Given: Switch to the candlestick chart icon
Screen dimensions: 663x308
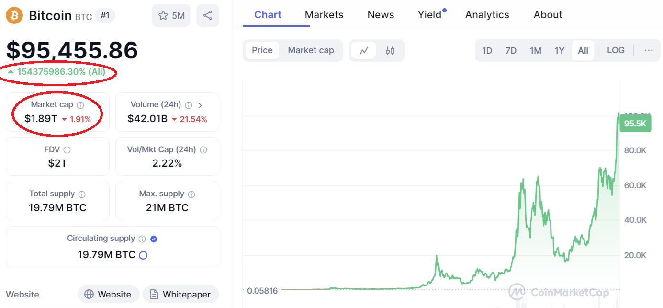Looking at the screenshot, I should click(x=390, y=50).
